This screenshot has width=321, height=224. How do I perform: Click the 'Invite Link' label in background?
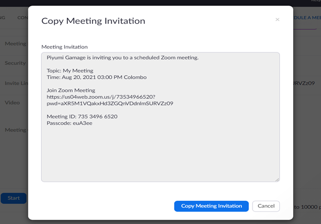click(x=16, y=83)
